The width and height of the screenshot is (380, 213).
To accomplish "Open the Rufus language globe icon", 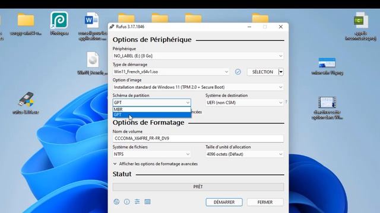I will (116, 201).
